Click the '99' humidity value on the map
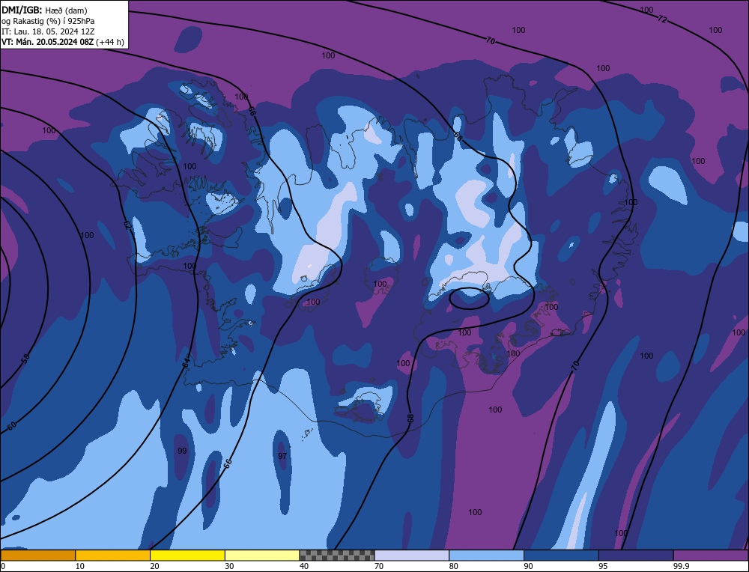Viewport: 749px width, 572px height. click(182, 451)
